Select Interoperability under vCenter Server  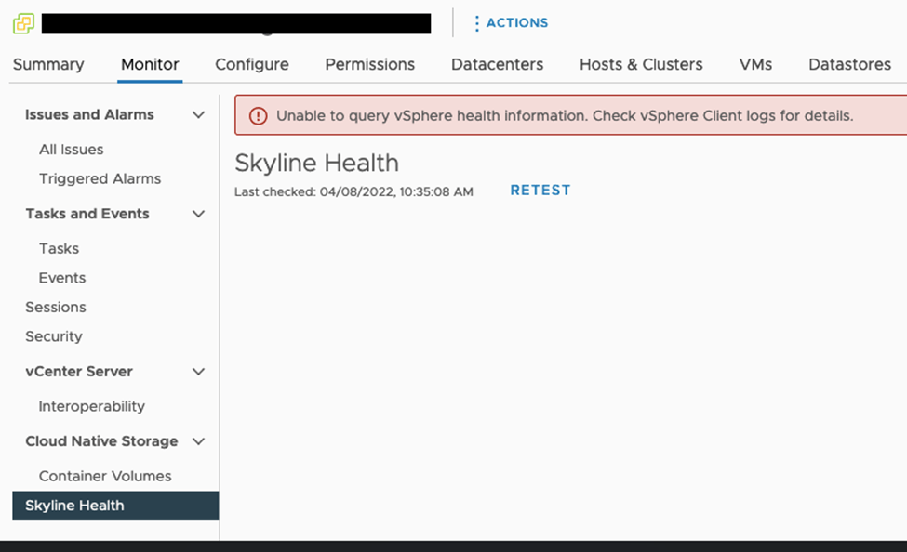(x=91, y=406)
